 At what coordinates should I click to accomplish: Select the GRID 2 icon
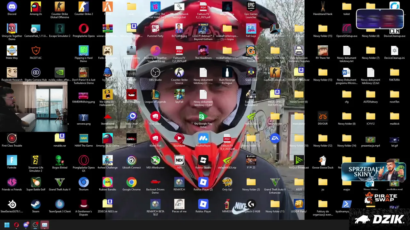click(x=131, y=140)
